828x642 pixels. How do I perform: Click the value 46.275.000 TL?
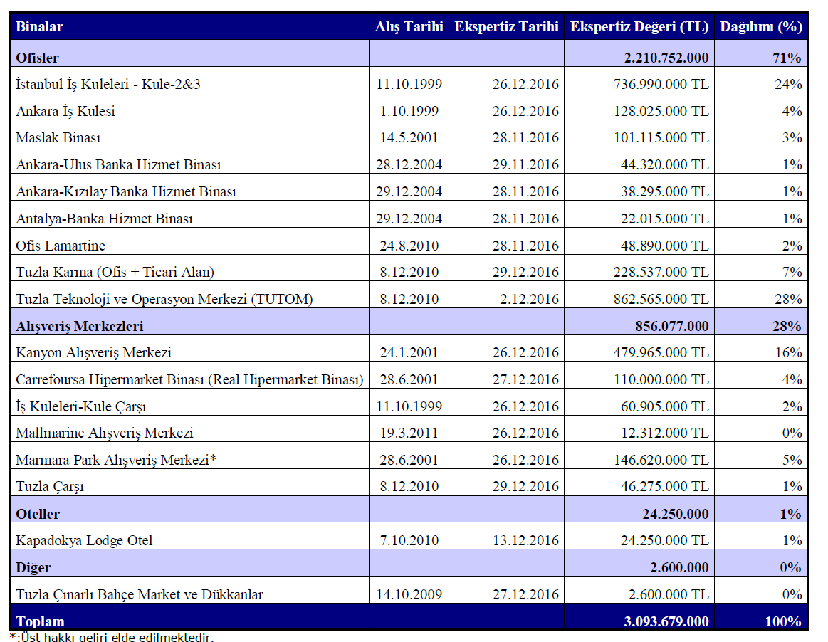(665, 486)
